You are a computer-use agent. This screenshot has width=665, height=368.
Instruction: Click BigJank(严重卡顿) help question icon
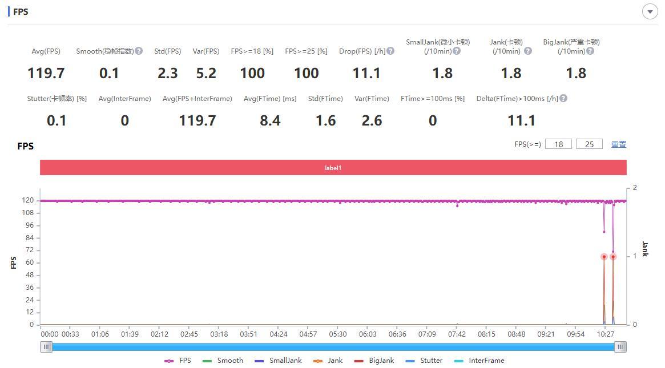tap(590, 51)
